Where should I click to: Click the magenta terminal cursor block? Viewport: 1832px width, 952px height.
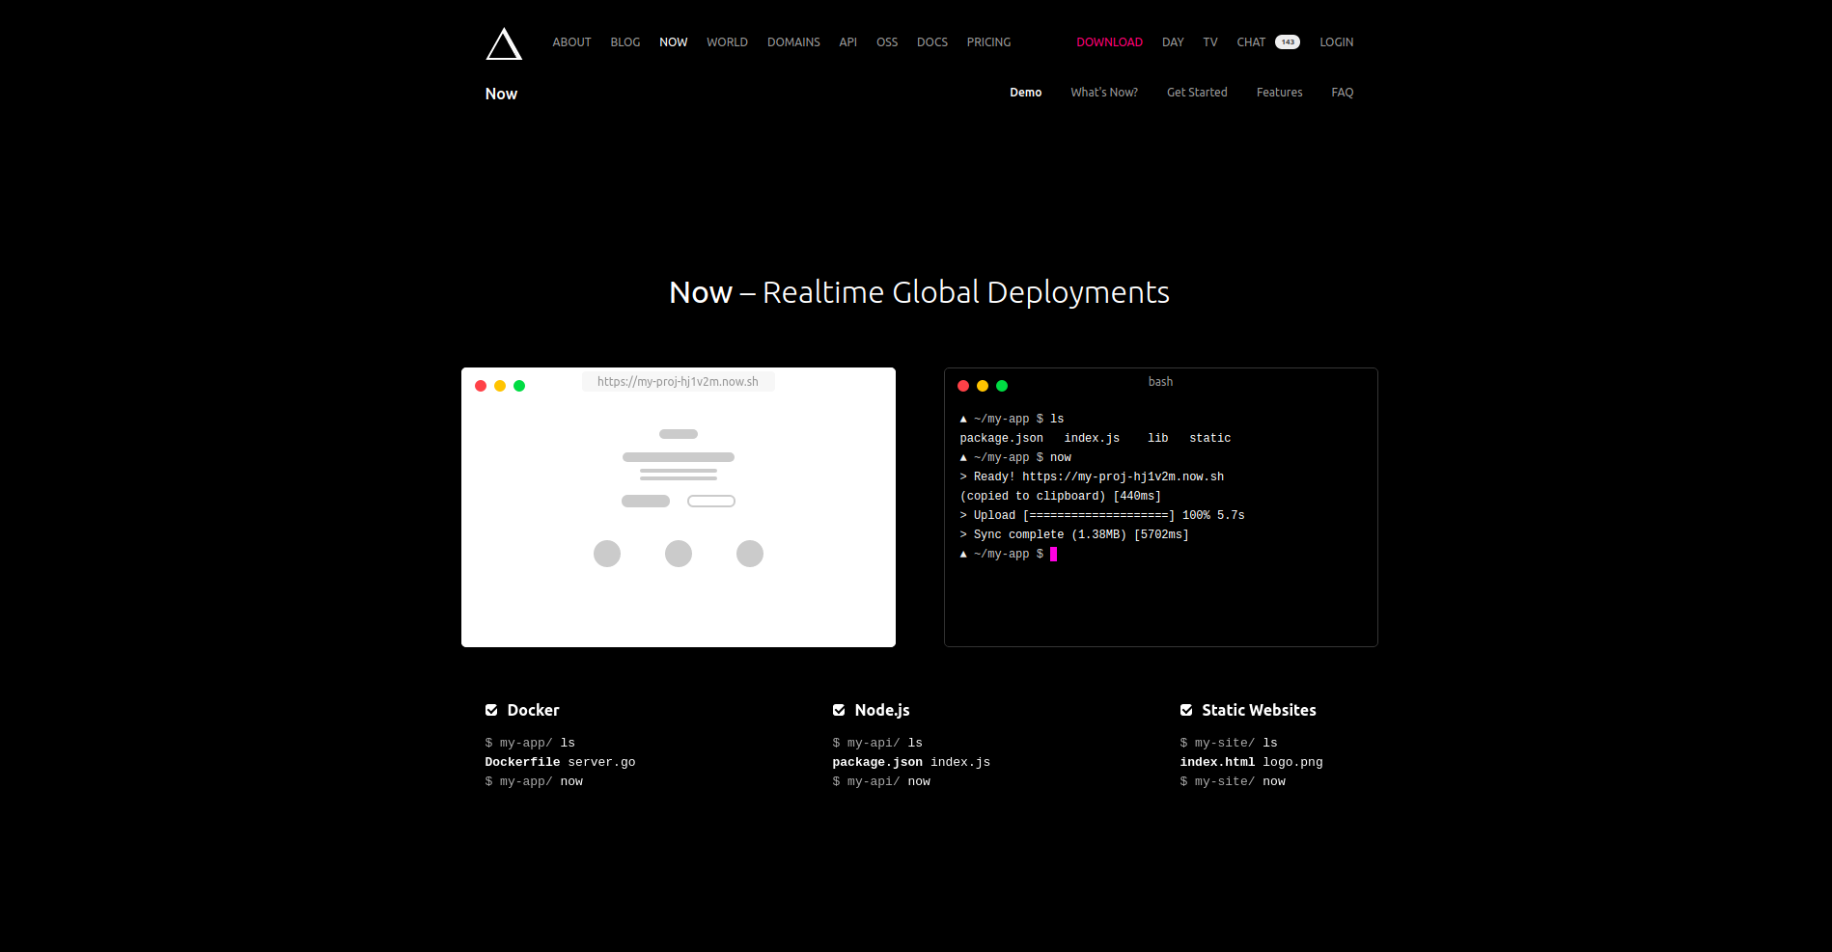click(1053, 555)
